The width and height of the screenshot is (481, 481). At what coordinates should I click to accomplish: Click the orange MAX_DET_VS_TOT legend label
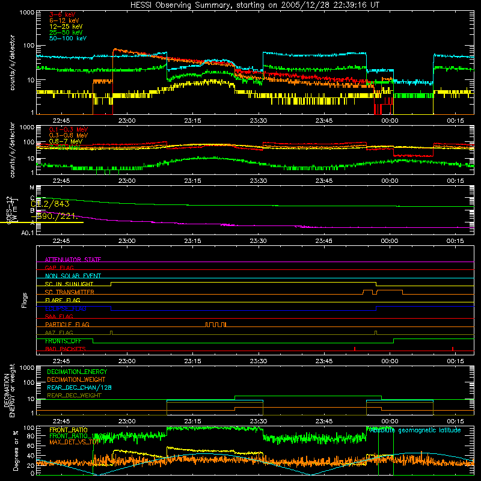(x=74, y=442)
